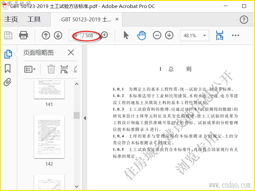255x191 pixels.
Task: Click the 页面缩略图 panel title
Action: tap(38, 53)
